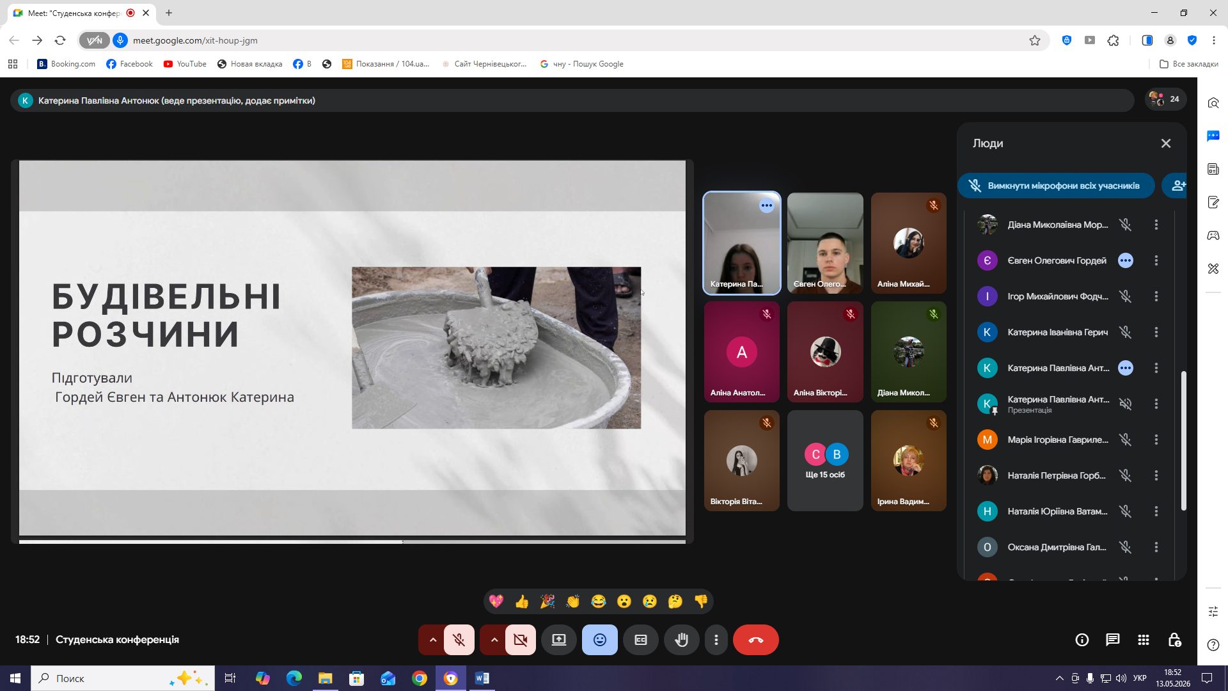Click Вимкнути мікрофони всіх учасників button
Viewport: 1228px width, 691px height.
pyautogui.click(x=1056, y=186)
